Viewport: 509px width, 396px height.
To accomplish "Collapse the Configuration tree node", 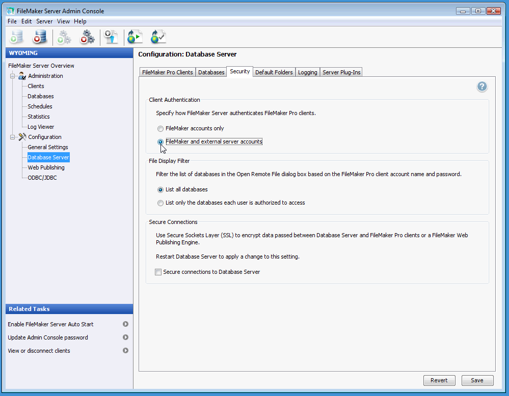I will (12, 137).
